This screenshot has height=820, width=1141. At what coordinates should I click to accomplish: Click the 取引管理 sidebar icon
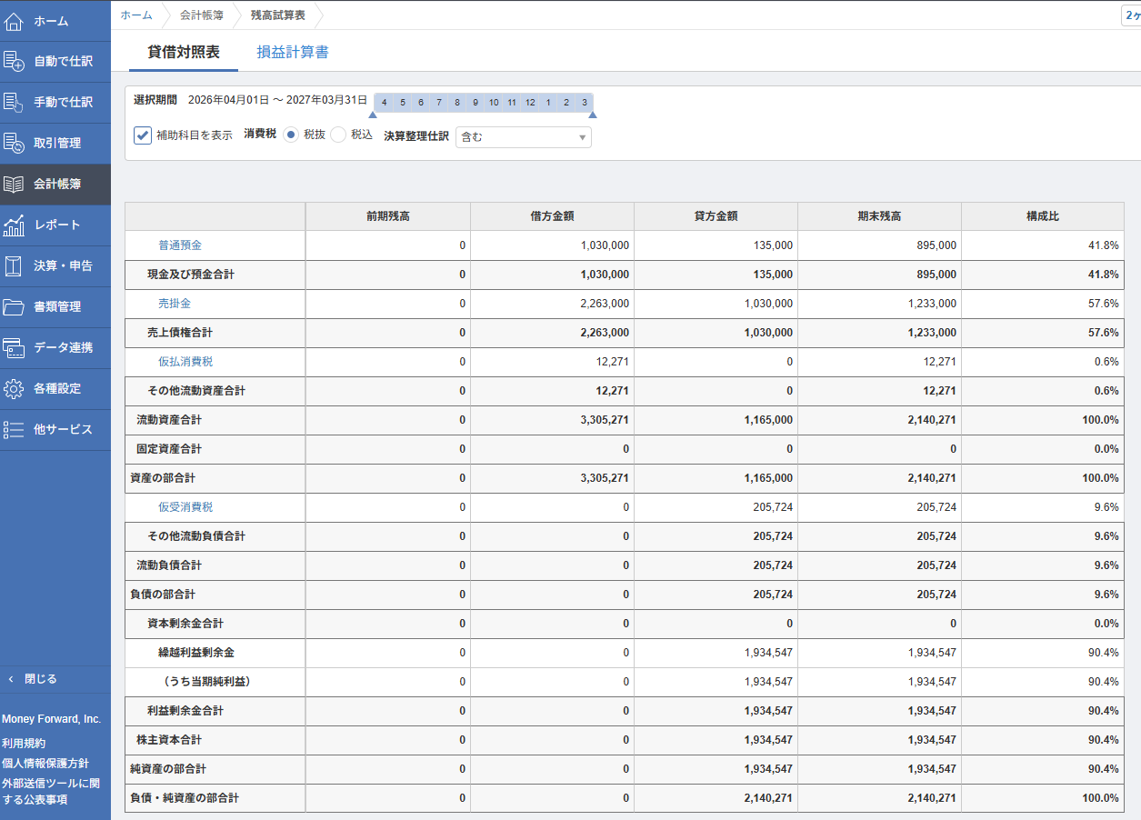(14, 143)
